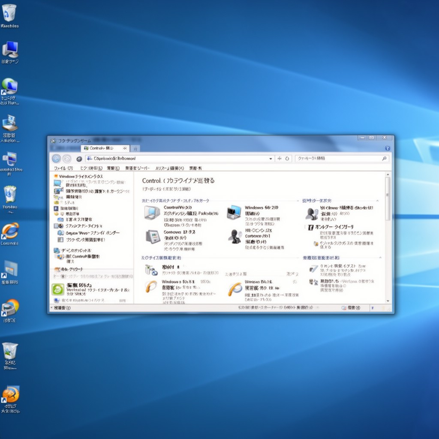Click the status bar item at bottom-right with icon
Image resolution: width=439 pixels, height=439 pixels.
pos(351,308)
